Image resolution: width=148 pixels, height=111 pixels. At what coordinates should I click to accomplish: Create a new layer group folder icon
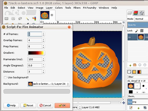click(135, 65)
